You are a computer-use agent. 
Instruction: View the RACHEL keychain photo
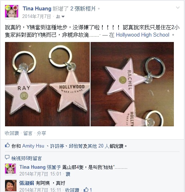click(x=132, y=84)
